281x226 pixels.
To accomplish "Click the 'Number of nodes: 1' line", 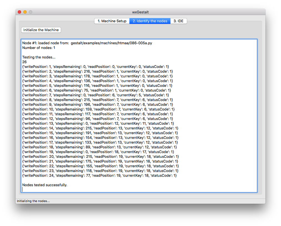I will point(39,48).
